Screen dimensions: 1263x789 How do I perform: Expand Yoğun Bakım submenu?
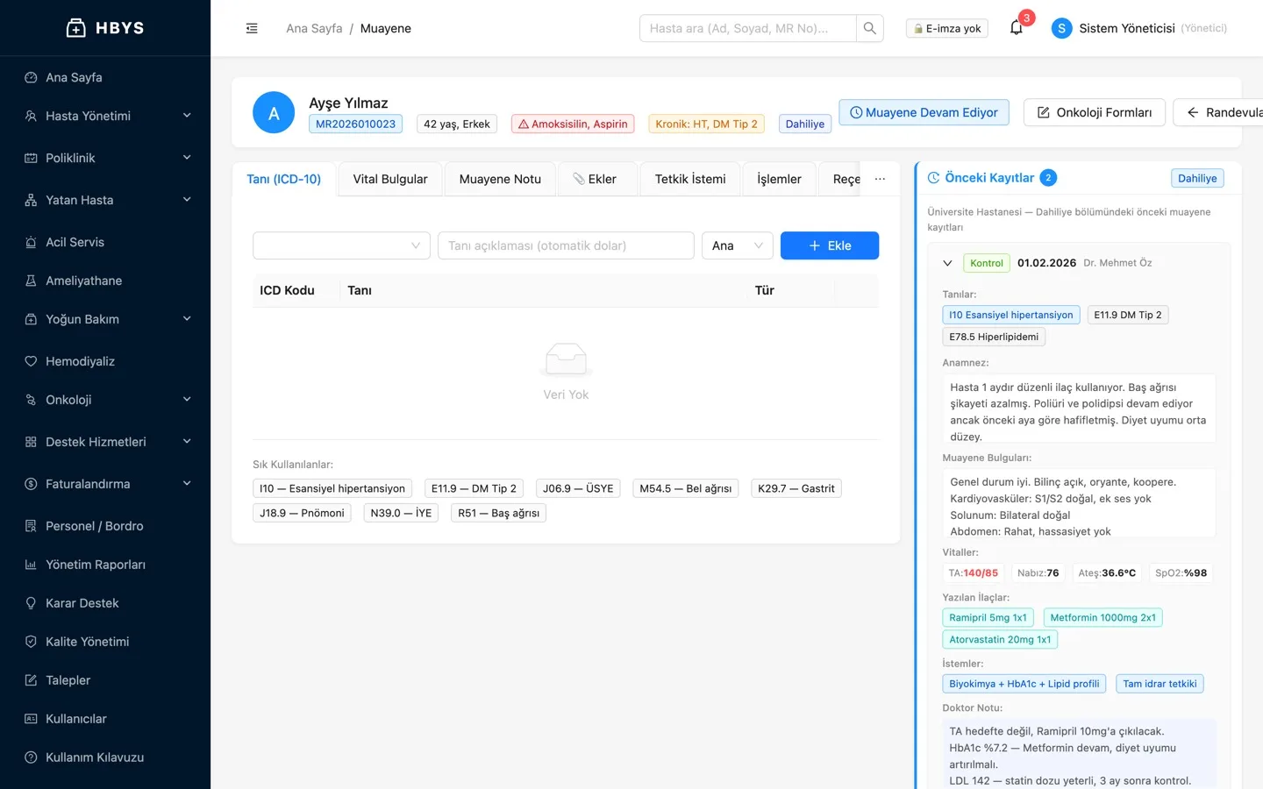[105, 319]
